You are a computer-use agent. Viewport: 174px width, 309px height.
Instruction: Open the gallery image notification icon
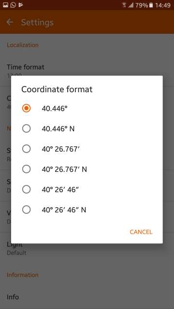(5, 5)
